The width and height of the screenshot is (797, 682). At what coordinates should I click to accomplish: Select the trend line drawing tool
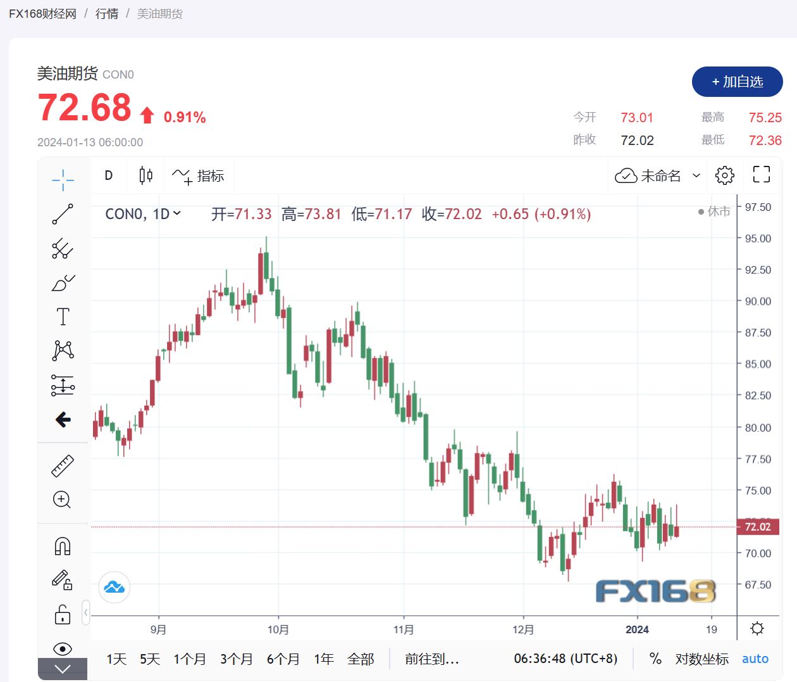(63, 214)
